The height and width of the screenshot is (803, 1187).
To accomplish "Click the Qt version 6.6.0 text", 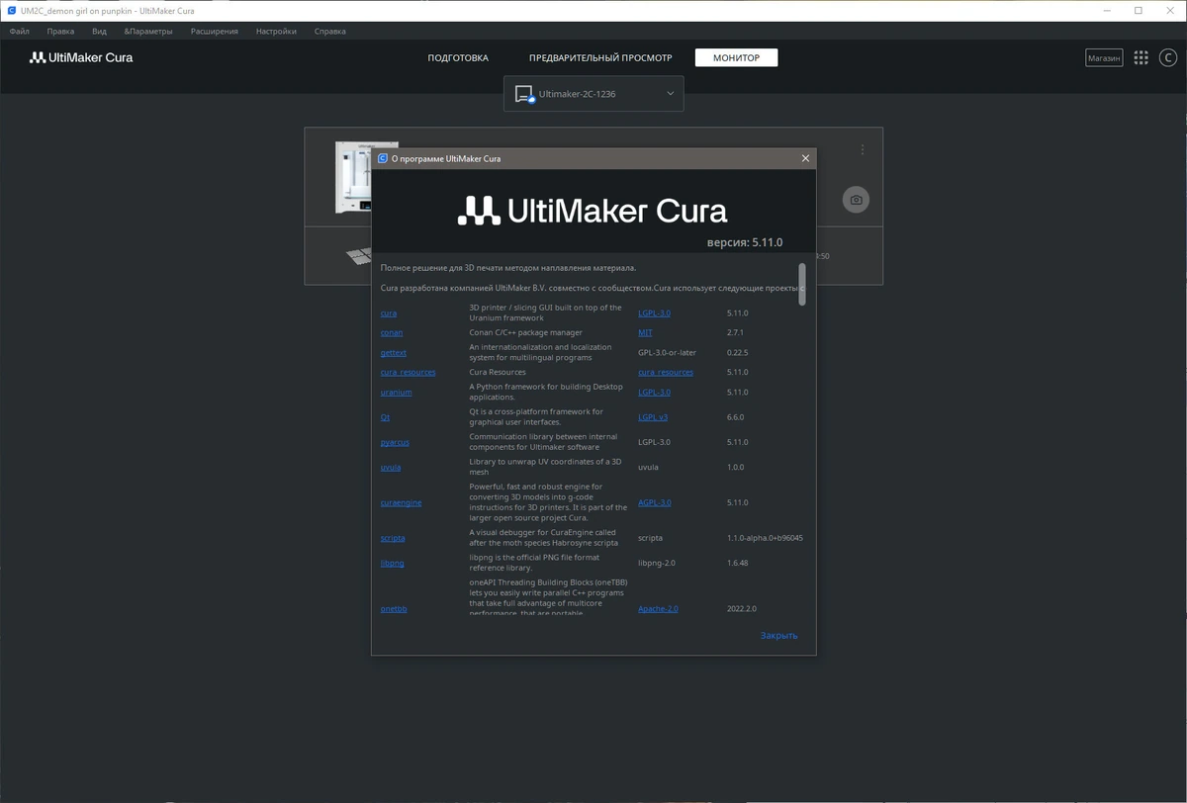I will 735,417.
